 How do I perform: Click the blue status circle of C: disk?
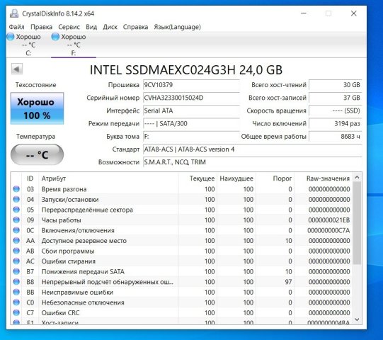tap(11, 37)
